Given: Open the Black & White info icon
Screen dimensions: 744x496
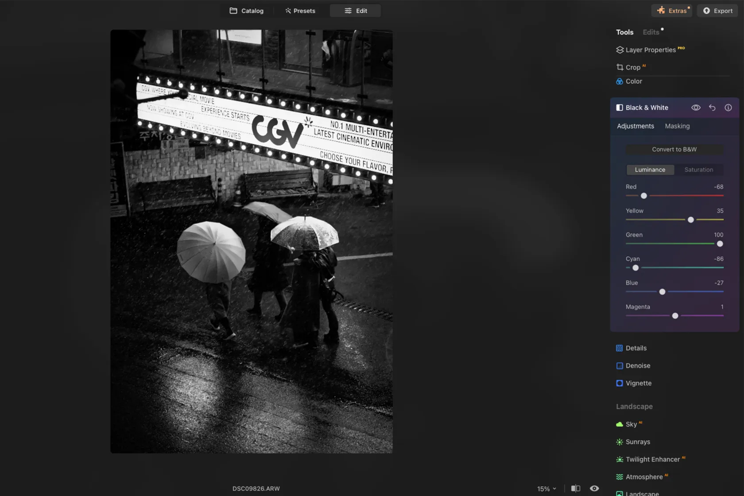Looking at the screenshot, I should coord(728,108).
